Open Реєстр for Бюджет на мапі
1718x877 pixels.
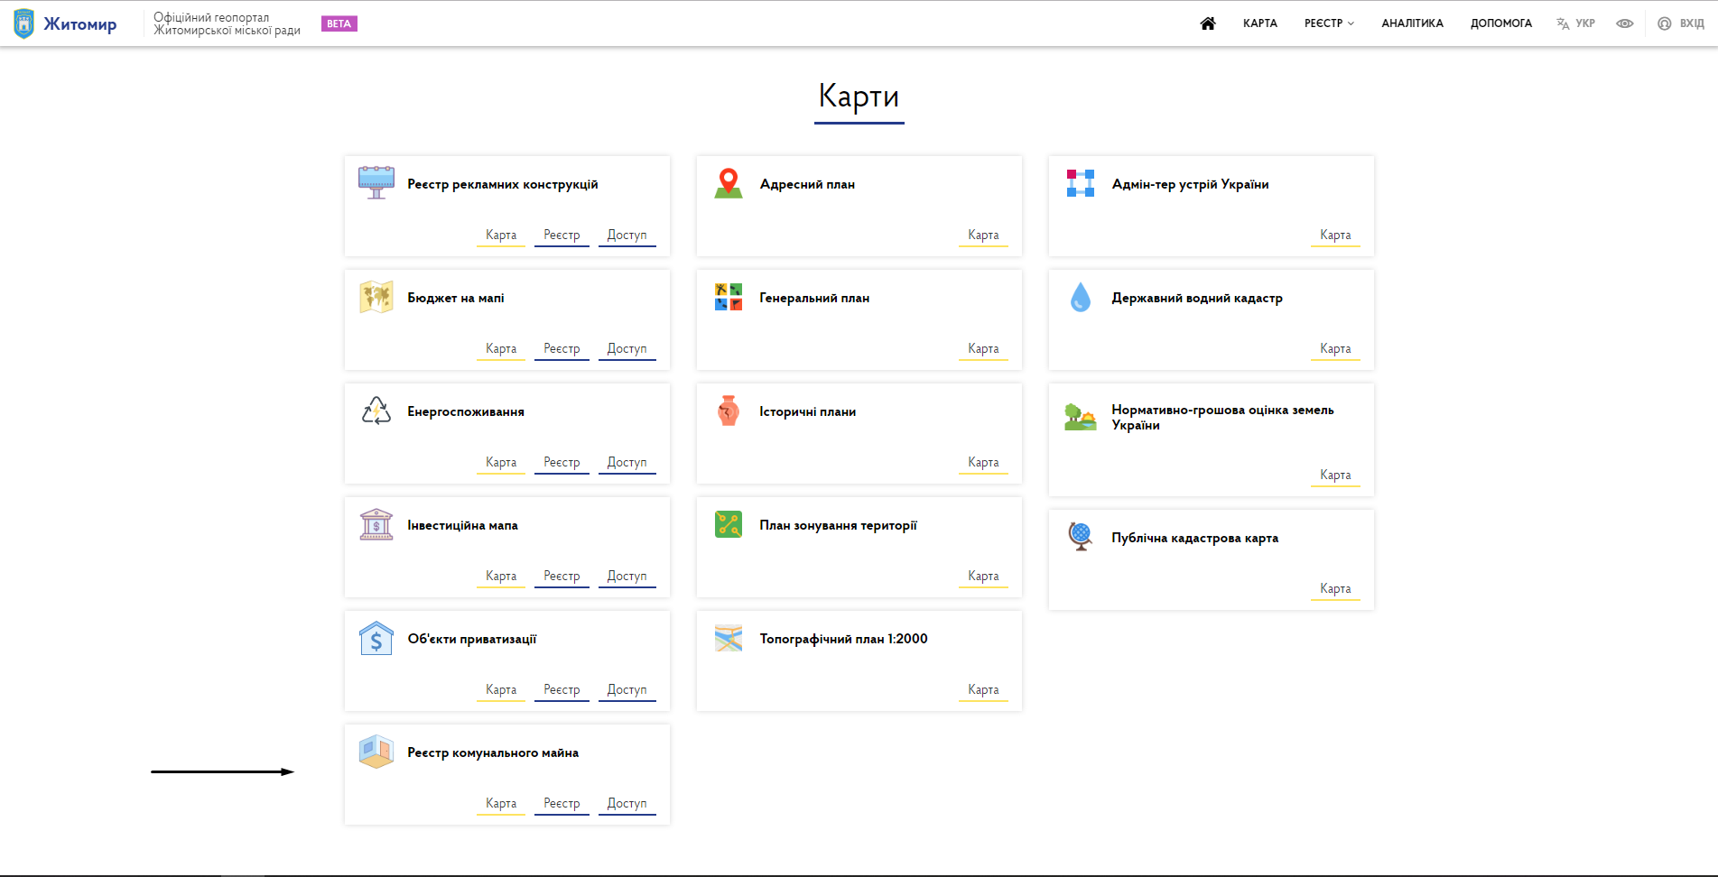tap(562, 349)
